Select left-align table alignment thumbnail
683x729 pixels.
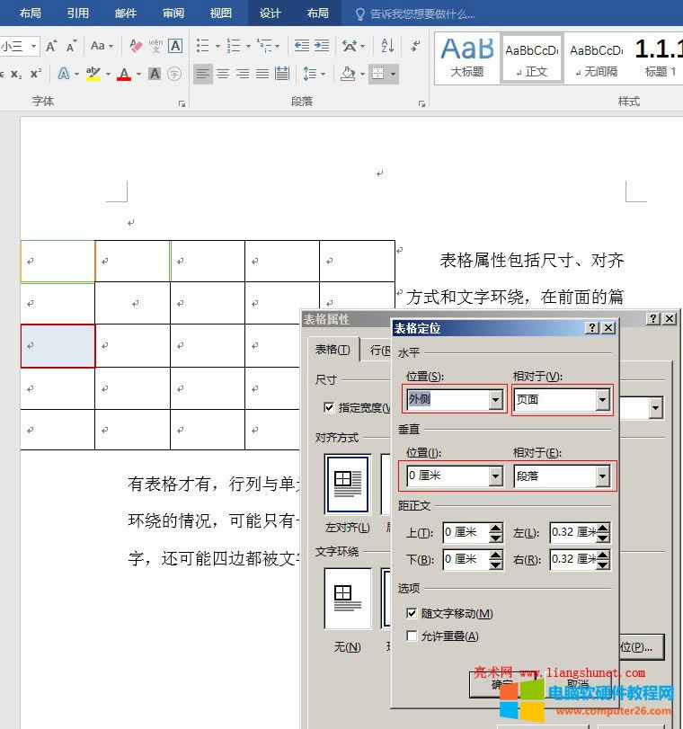(347, 484)
